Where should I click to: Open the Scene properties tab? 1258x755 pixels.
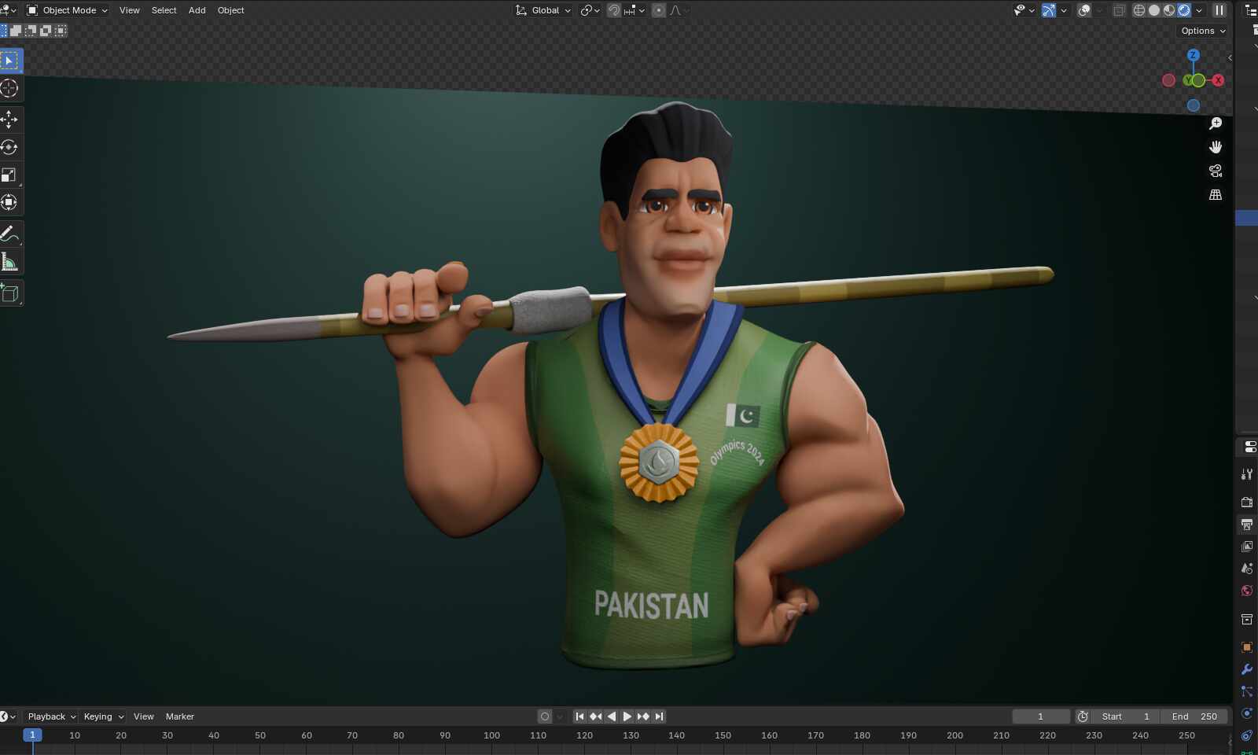pyautogui.click(x=1247, y=568)
